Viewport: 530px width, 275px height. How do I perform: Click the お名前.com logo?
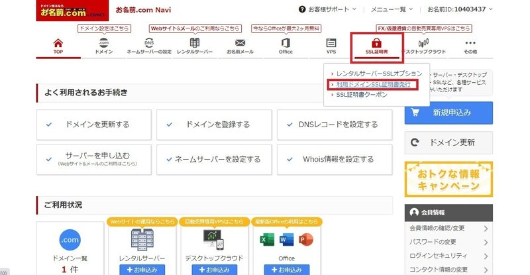pyautogui.click(x=72, y=11)
